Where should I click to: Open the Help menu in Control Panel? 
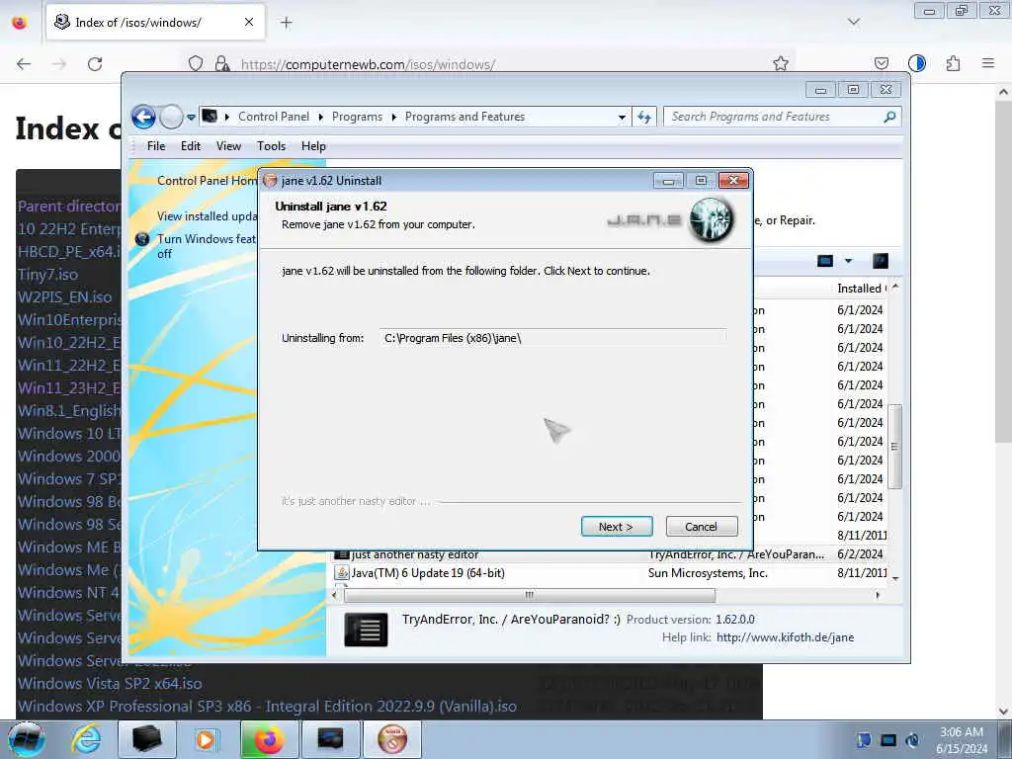tap(313, 146)
